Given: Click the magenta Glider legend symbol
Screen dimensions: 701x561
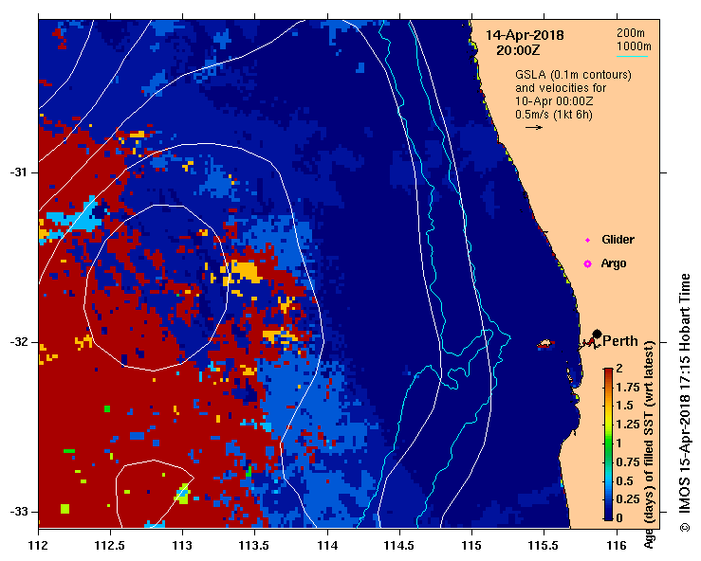Looking at the screenshot, I should pos(587,241).
